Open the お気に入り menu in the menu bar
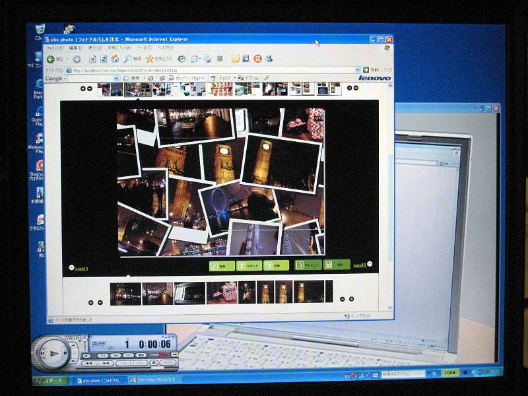 [119, 48]
